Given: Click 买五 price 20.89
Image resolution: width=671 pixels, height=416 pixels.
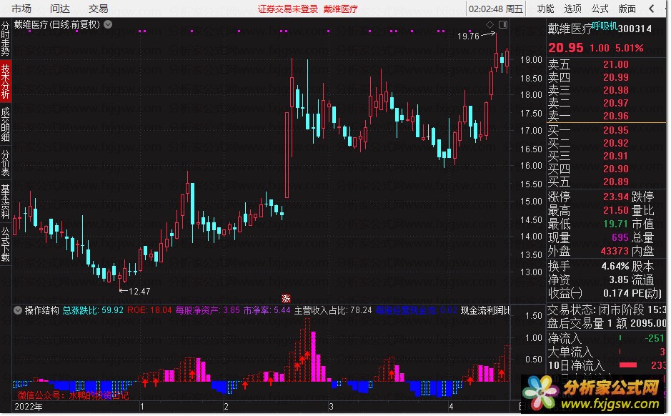Looking at the screenshot, I should pos(616,182).
